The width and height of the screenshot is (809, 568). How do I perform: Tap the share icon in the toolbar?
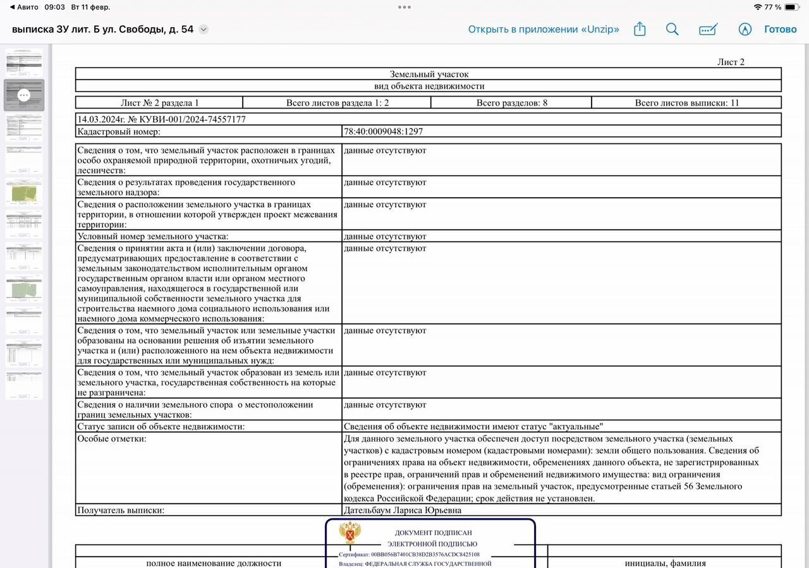(x=640, y=29)
